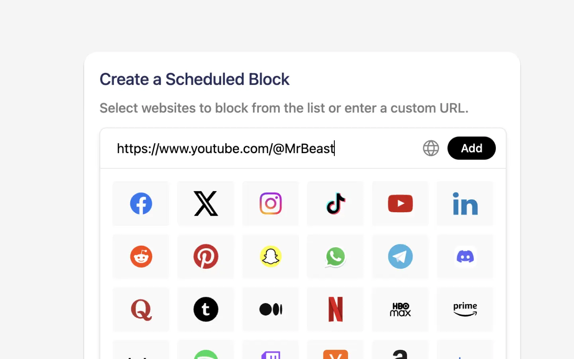Pick the Pinterest site tile
The height and width of the screenshot is (359, 574).
pyautogui.click(x=206, y=256)
